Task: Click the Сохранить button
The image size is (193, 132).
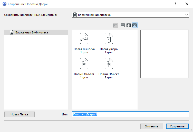Action: pyautogui.click(x=177, y=126)
